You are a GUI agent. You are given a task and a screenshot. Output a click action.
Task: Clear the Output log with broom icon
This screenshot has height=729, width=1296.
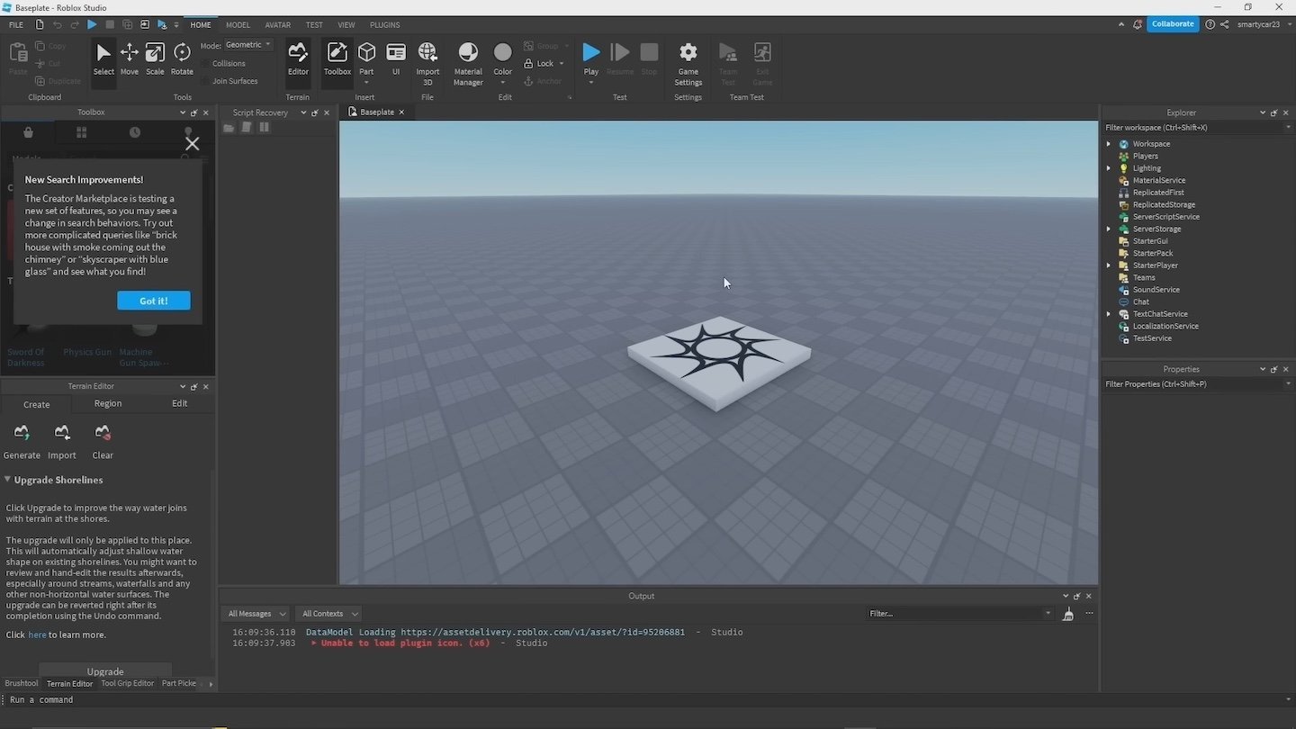pyautogui.click(x=1068, y=614)
